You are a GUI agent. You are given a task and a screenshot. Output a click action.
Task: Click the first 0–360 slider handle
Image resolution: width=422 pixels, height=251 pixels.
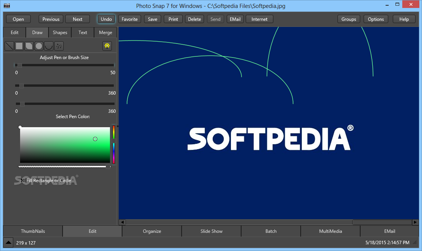[22, 86]
